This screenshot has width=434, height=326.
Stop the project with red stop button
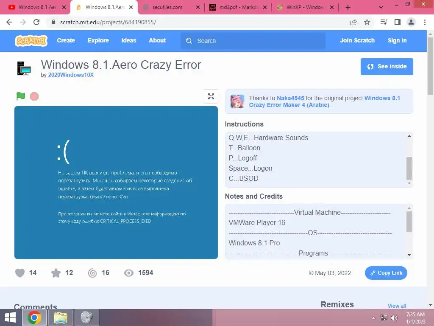tap(34, 96)
